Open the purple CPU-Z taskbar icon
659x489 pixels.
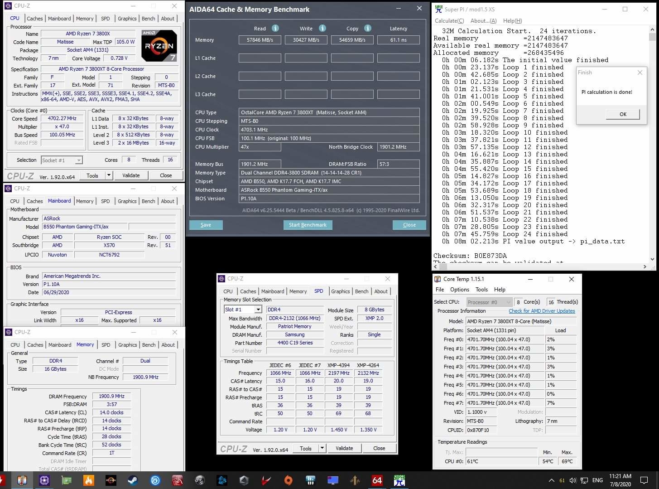44,480
